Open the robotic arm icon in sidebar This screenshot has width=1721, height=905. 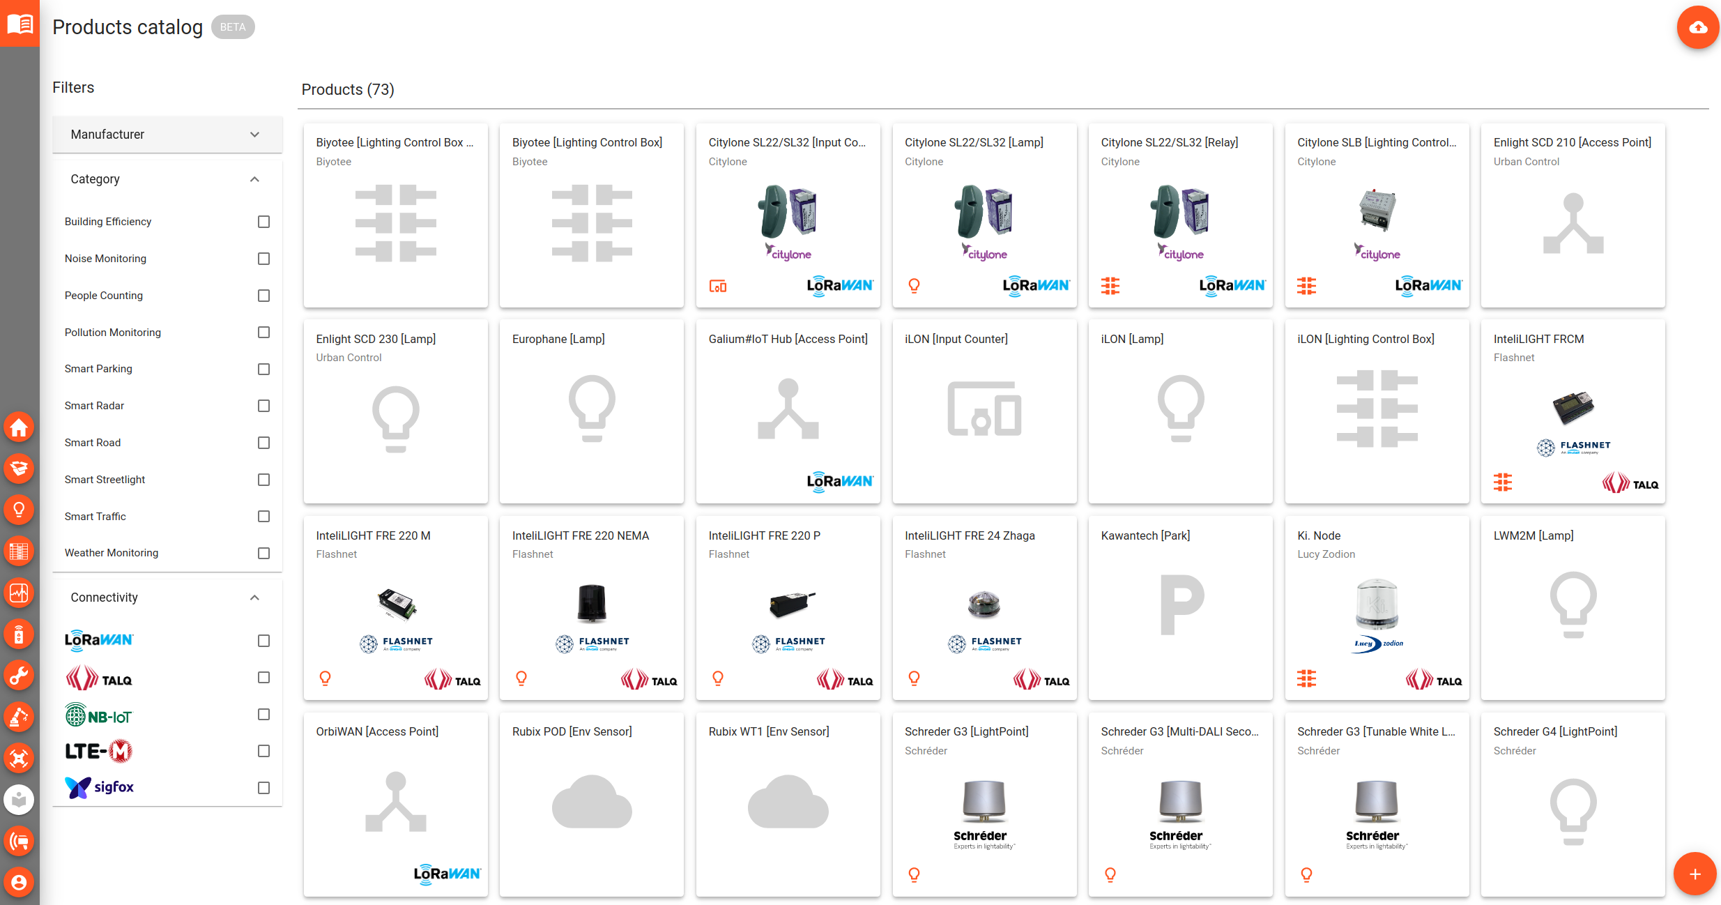tap(19, 717)
